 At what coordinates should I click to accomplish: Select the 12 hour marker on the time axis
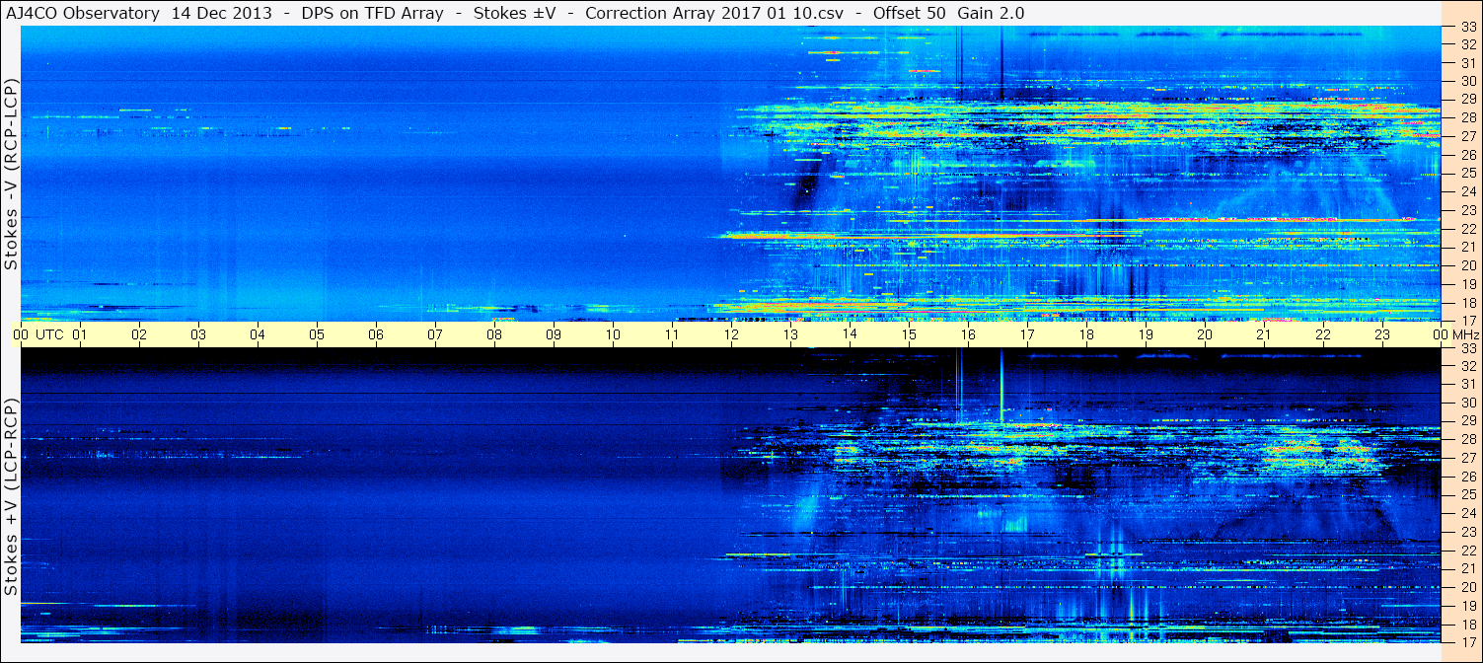tap(731, 334)
